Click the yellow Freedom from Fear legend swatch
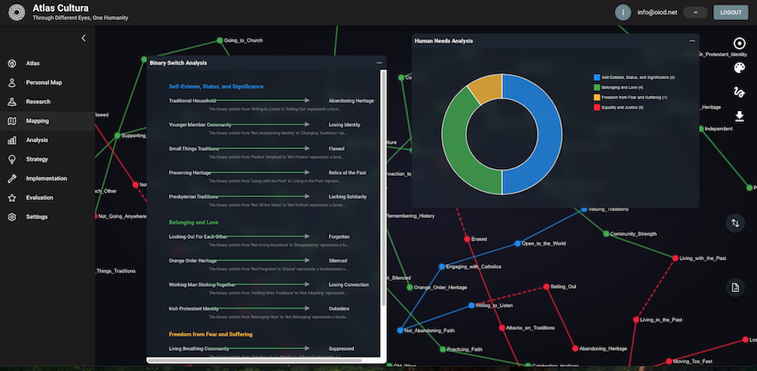757x371 pixels. pyautogui.click(x=596, y=98)
